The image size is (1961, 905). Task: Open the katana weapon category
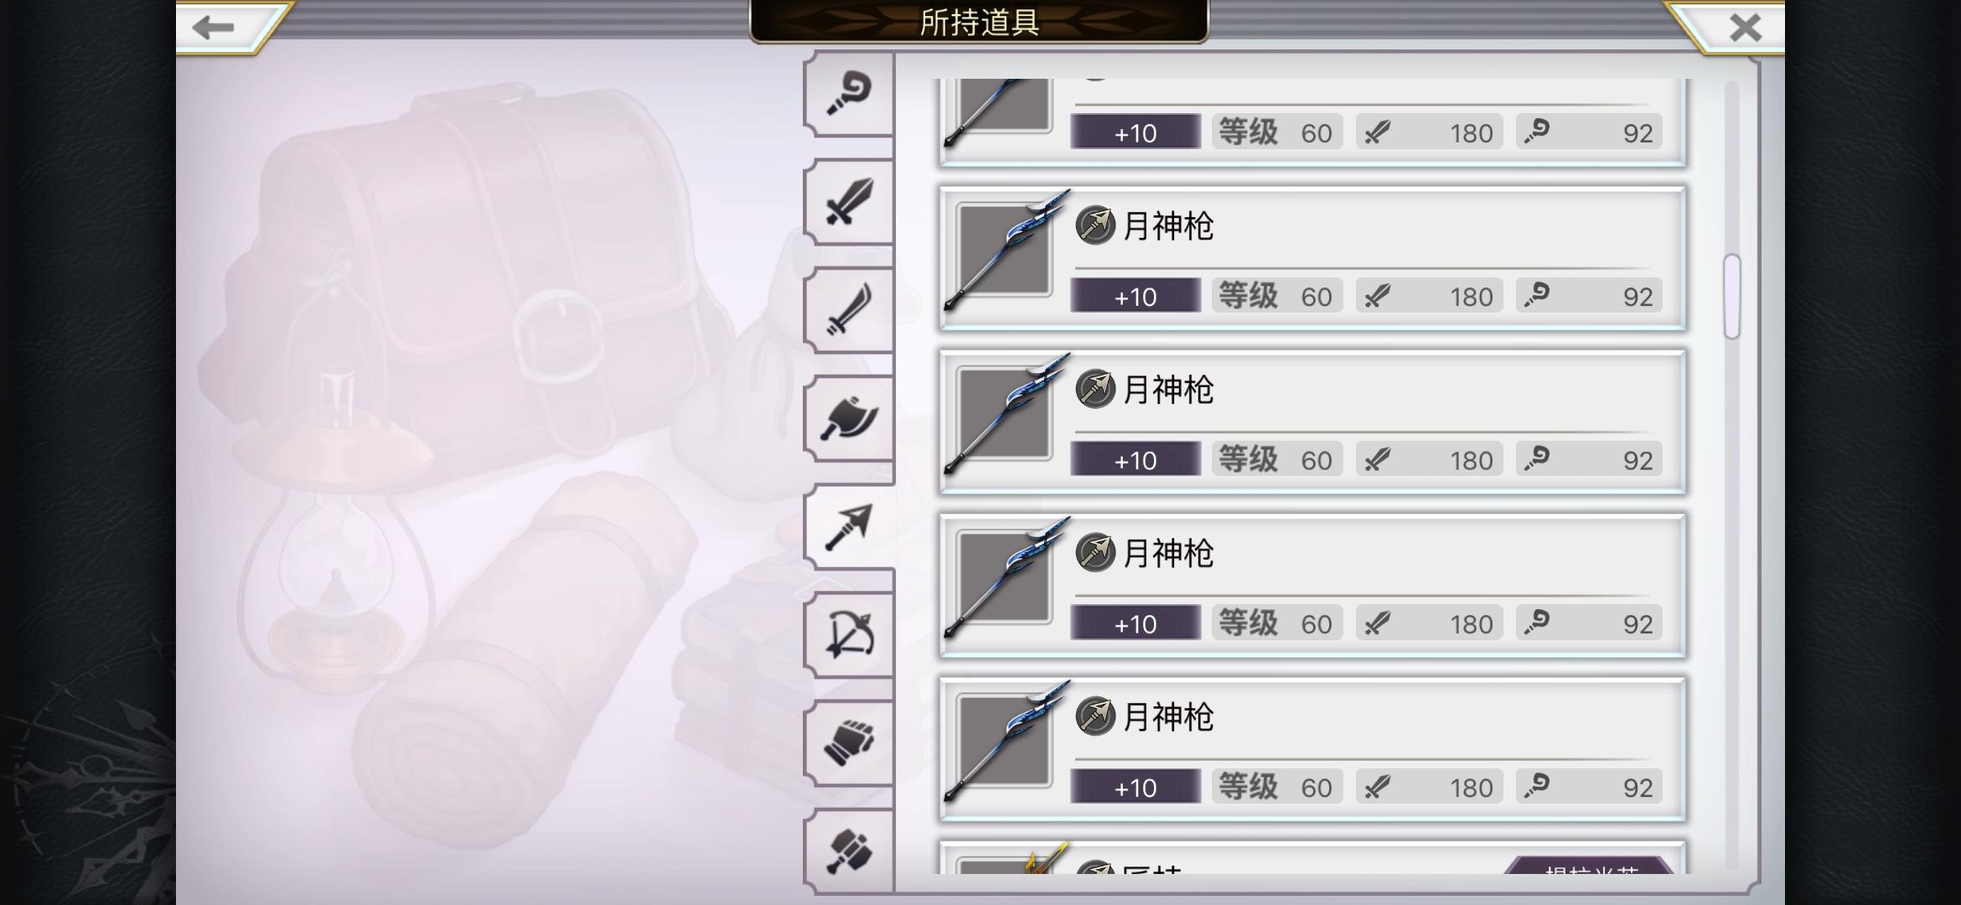(x=848, y=310)
